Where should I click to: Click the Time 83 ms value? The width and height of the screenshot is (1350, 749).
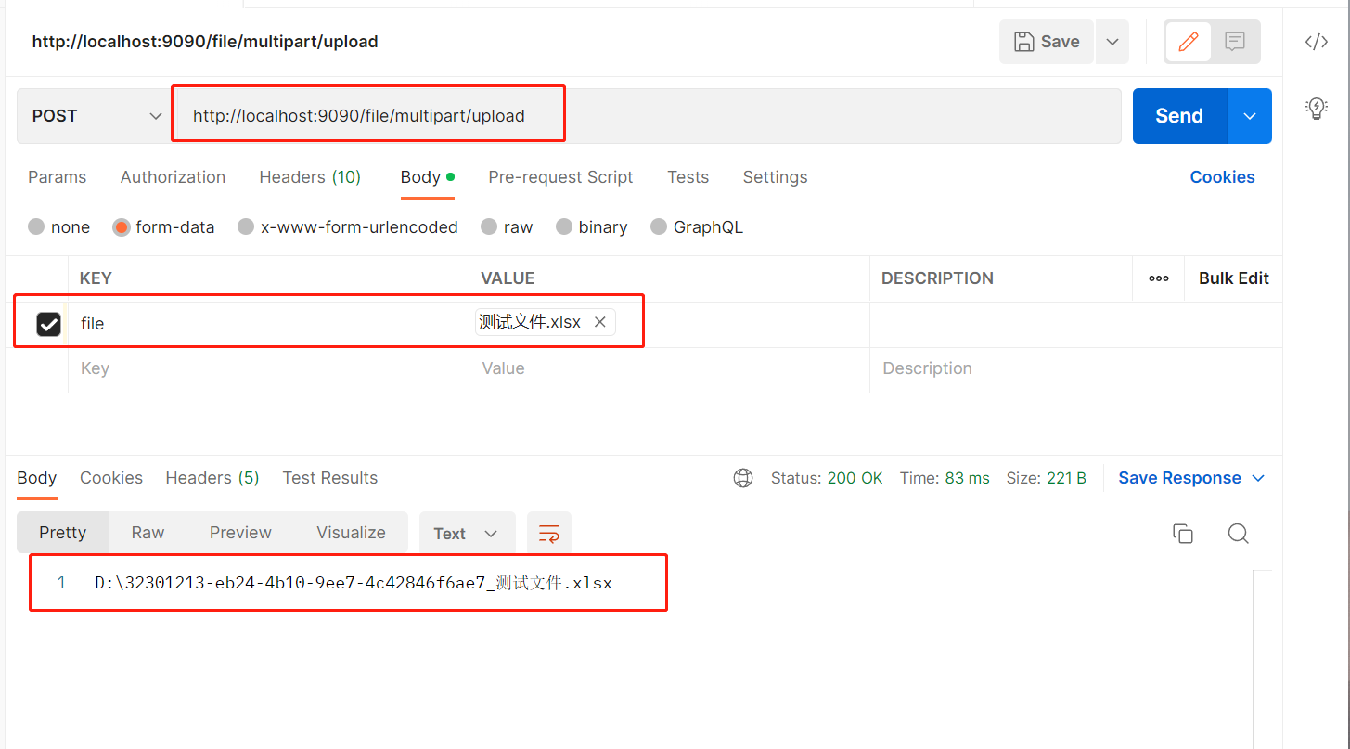(x=967, y=478)
